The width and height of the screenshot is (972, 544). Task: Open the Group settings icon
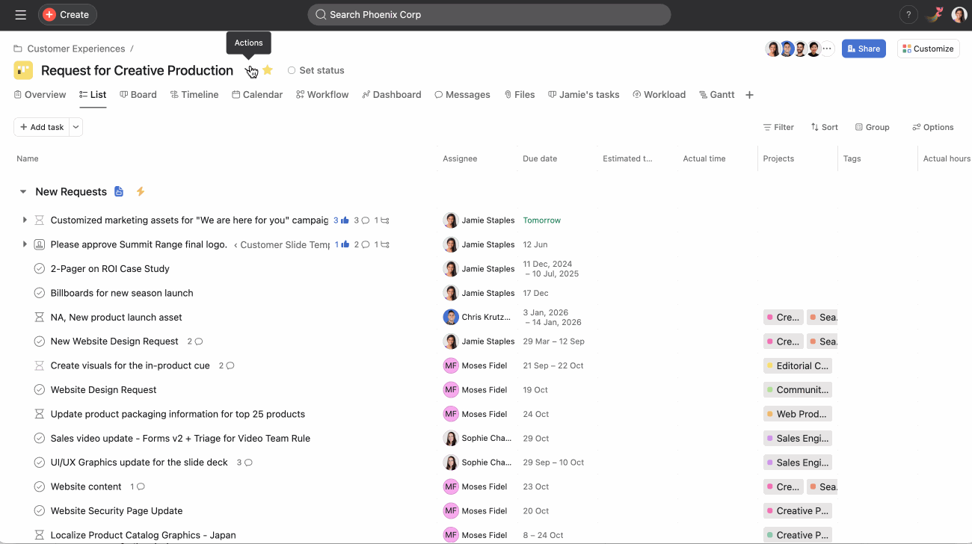pyautogui.click(x=872, y=127)
